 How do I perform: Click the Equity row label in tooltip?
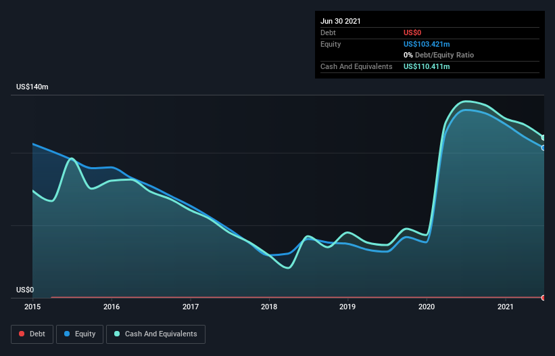point(331,44)
